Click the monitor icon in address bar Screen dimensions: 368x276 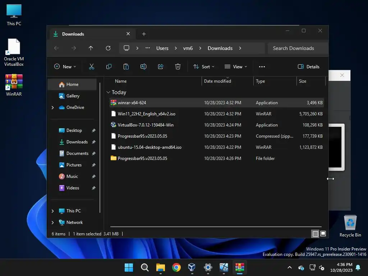tap(126, 48)
